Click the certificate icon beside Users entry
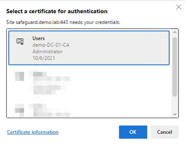Image resolution: width=185 pixels, height=145 pixels. (x=20, y=41)
